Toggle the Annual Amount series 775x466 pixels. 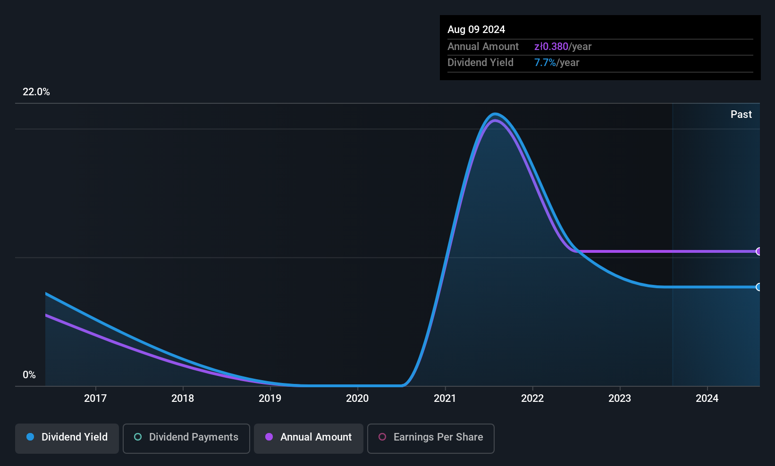pyautogui.click(x=309, y=439)
